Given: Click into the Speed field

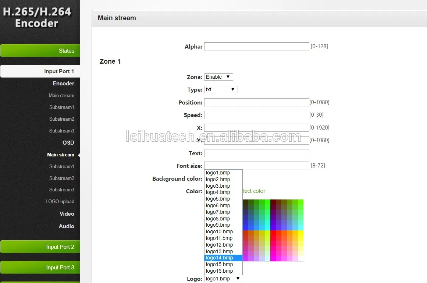Looking at the screenshot, I should [256, 115].
